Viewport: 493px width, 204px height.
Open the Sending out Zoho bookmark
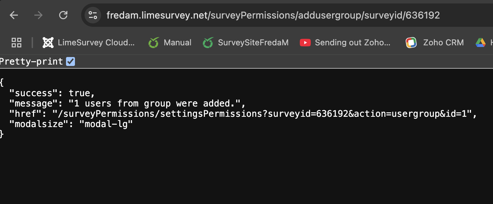point(353,43)
